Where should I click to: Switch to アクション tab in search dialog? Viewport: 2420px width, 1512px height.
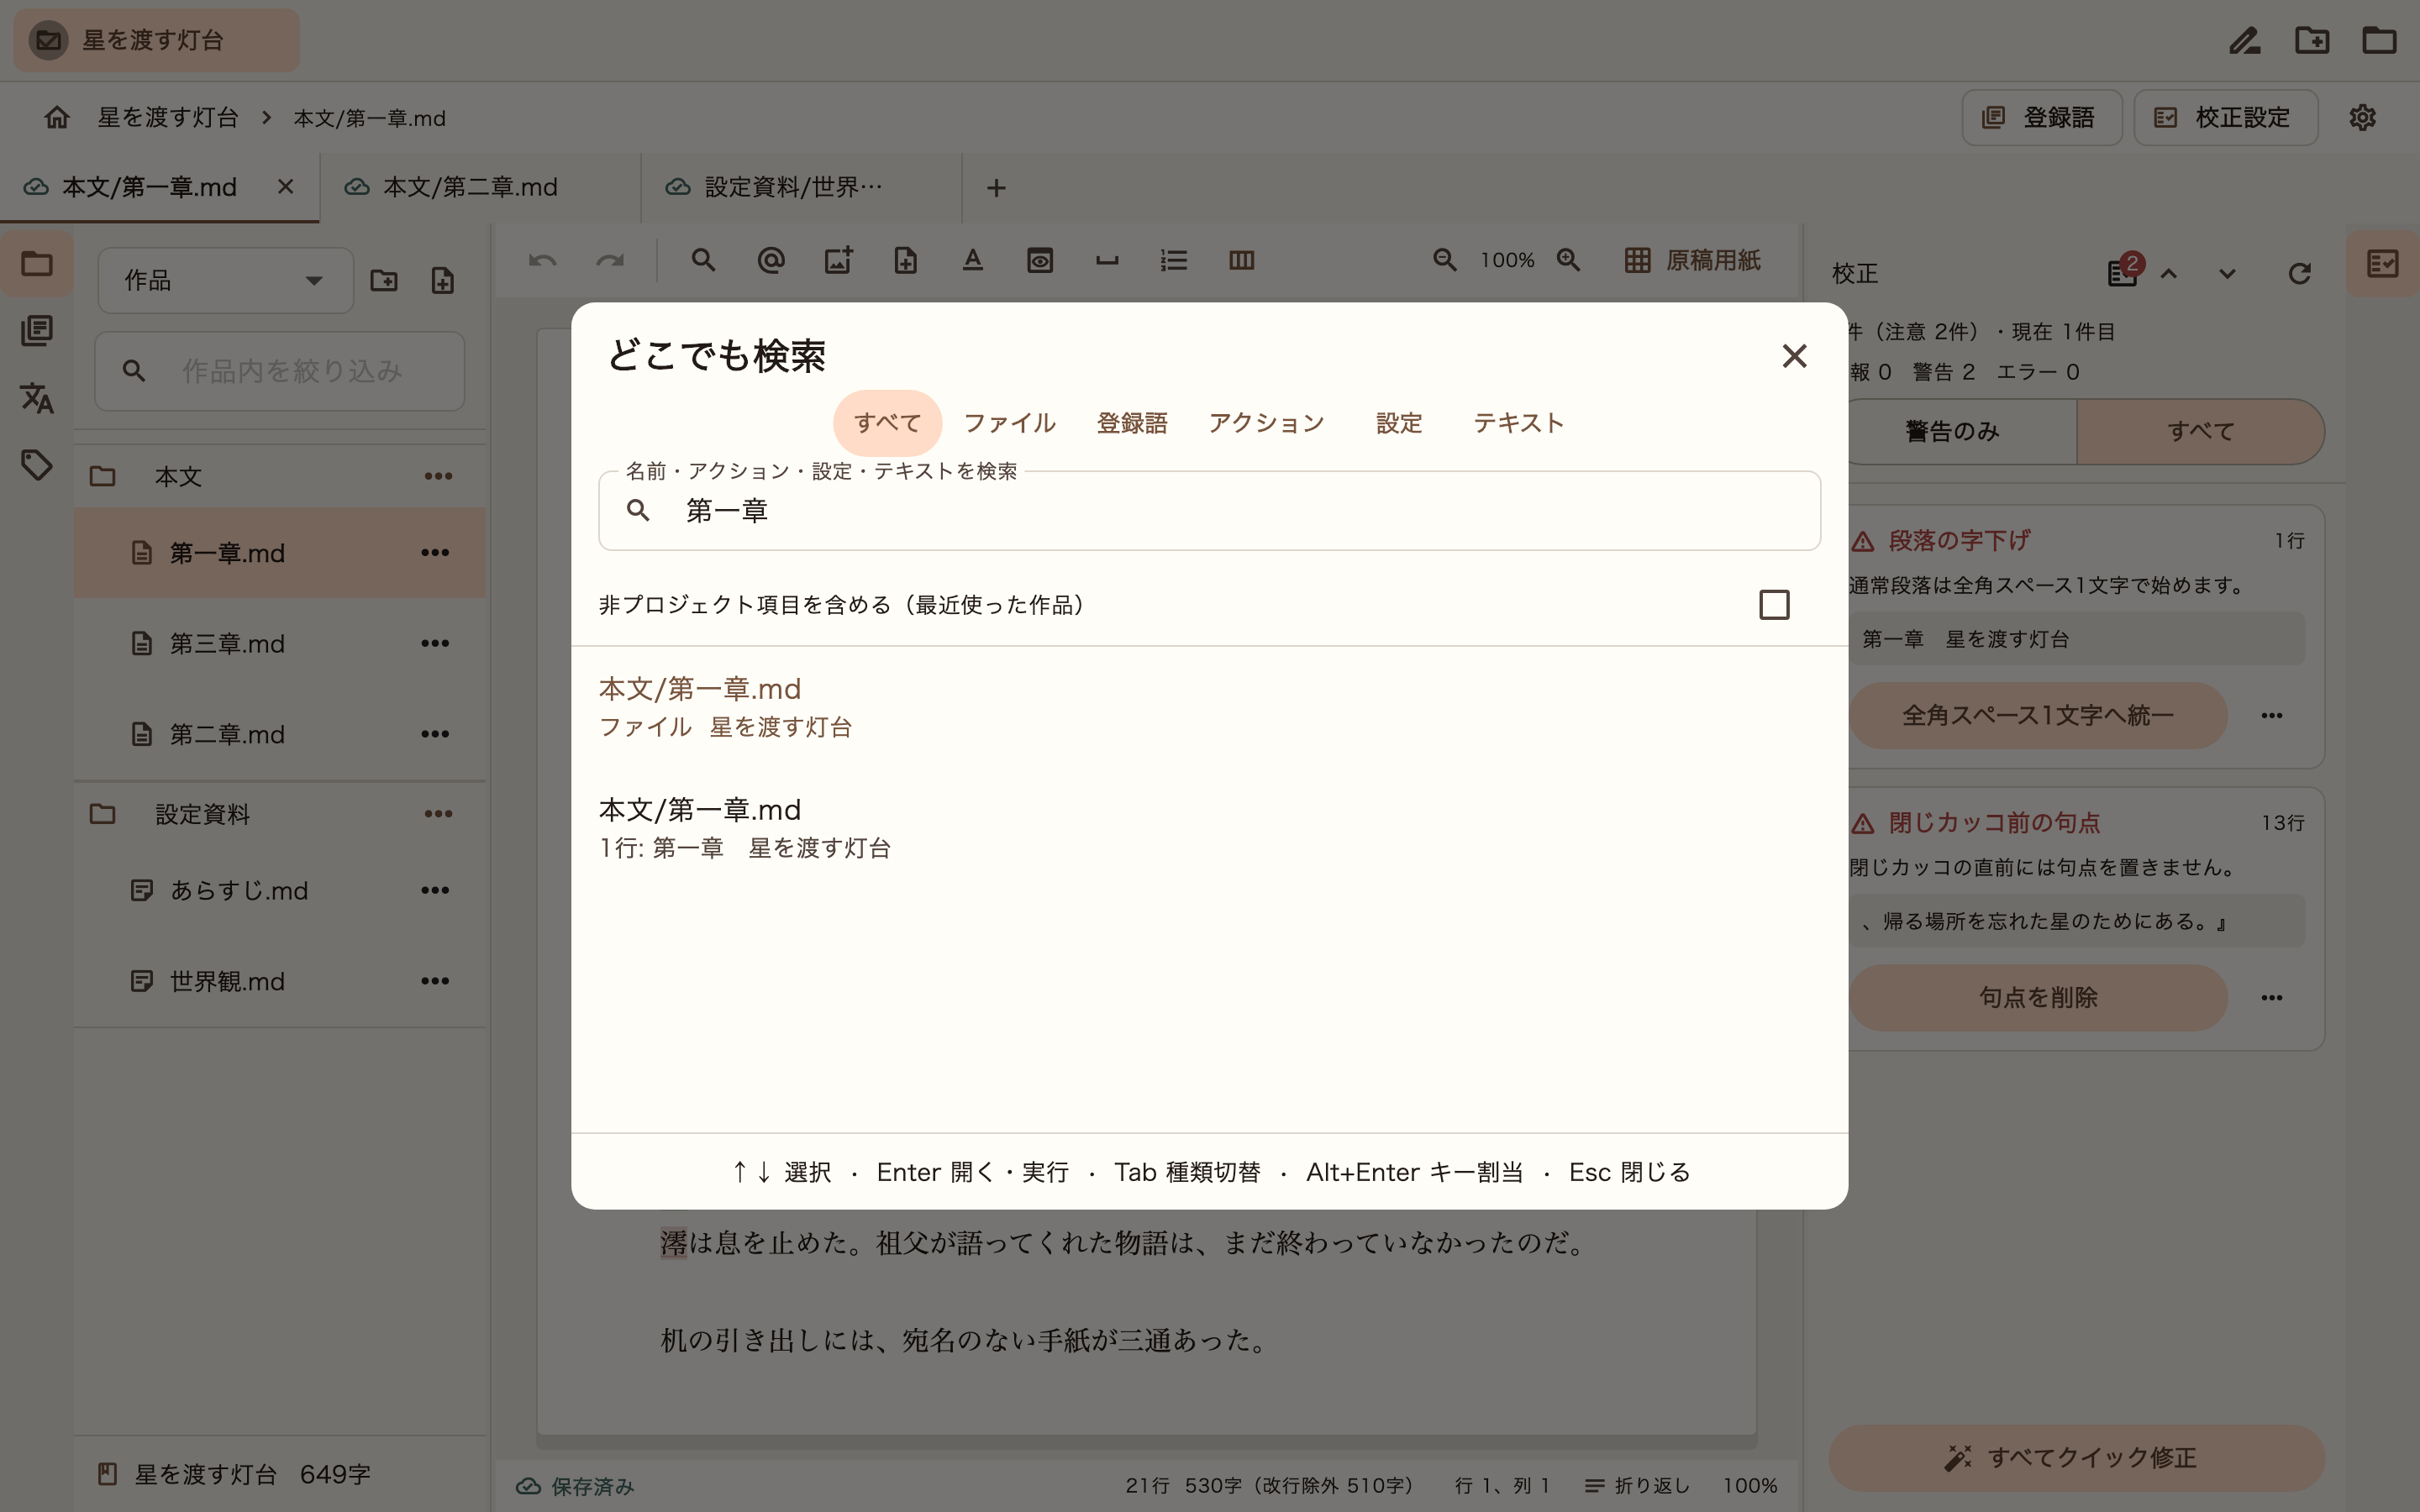click(1266, 423)
